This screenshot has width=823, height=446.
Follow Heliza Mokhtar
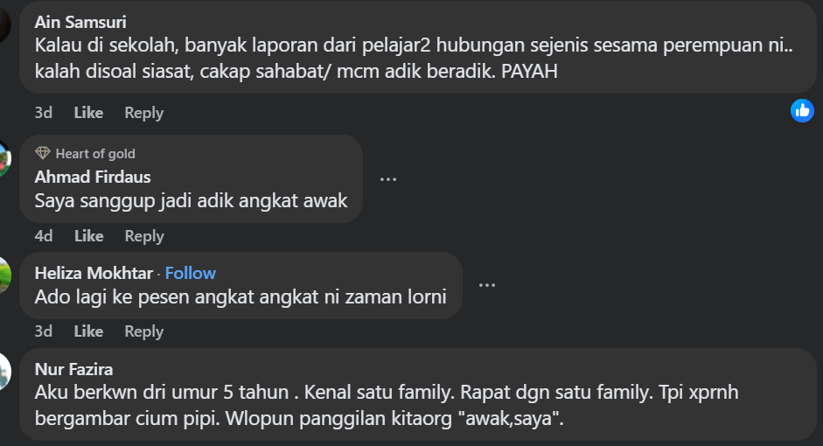[190, 273]
